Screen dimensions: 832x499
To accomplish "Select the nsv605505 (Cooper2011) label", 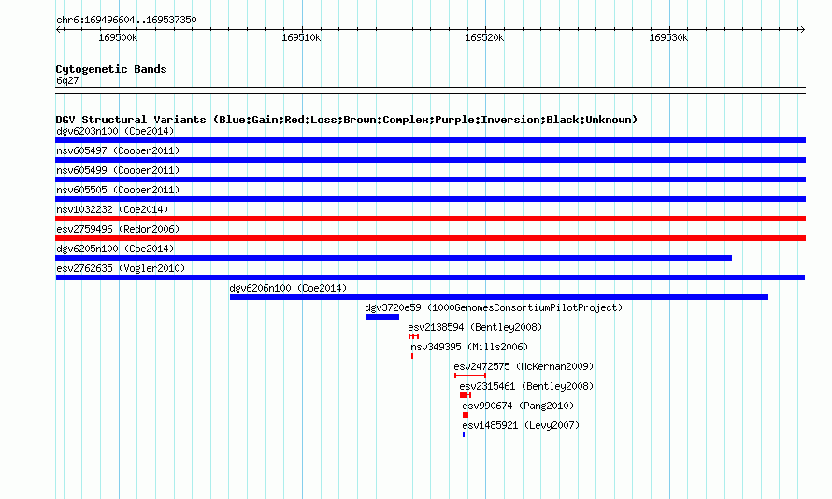I will pos(118,190).
